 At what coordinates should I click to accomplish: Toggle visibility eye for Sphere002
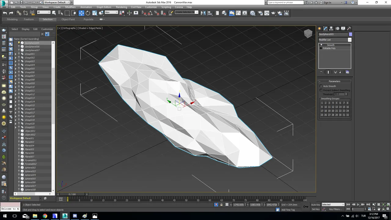[19, 168]
